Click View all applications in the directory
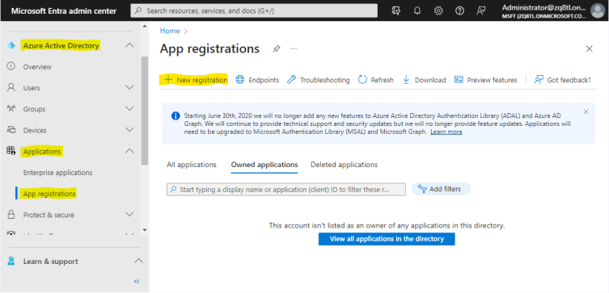 tap(387, 239)
